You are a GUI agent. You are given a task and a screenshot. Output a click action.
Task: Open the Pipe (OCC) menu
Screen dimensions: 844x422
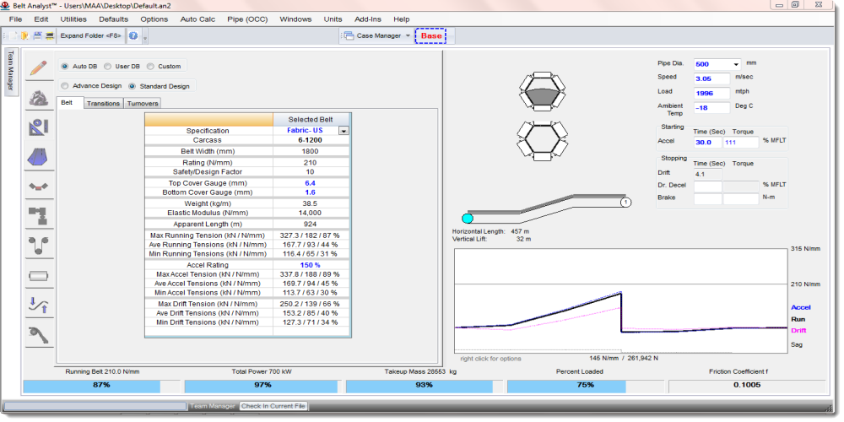[x=247, y=19]
